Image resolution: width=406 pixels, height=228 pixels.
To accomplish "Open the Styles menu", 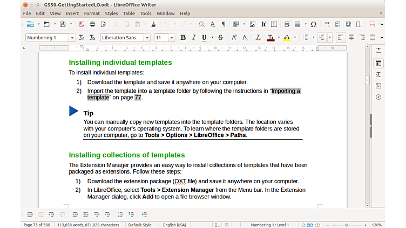I will (x=111, y=13).
